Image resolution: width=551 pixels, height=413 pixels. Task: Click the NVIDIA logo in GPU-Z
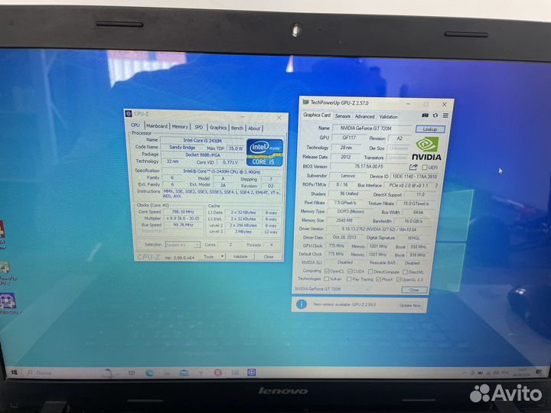tap(426, 148)
